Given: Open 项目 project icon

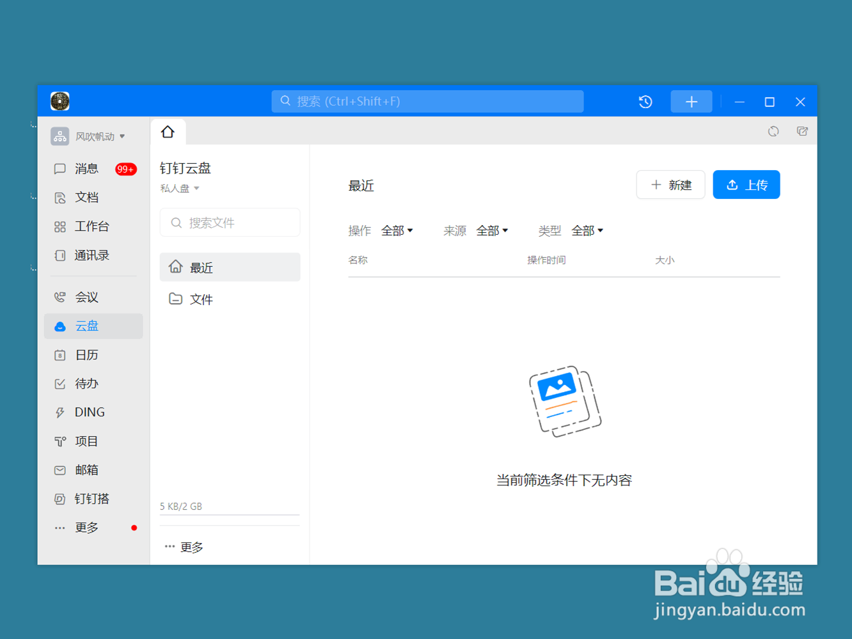Looking at the screenshot, I should tap(60, 441).
